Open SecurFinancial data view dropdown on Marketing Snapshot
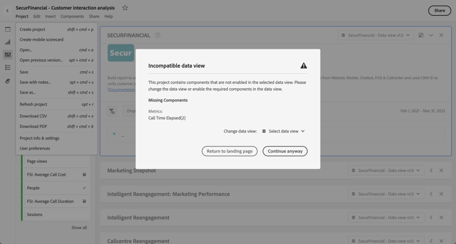 tap(386, 170)
